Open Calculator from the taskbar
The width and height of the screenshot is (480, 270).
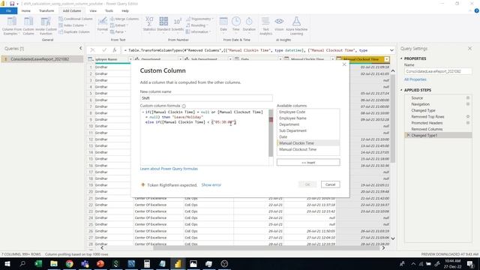[147, 263]
